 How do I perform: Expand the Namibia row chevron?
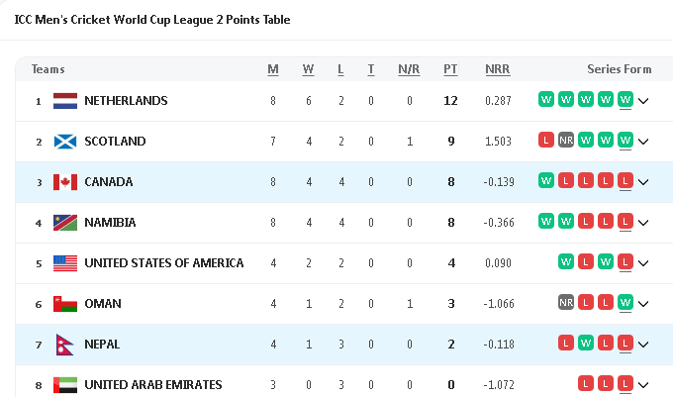[x=643, y=223]
